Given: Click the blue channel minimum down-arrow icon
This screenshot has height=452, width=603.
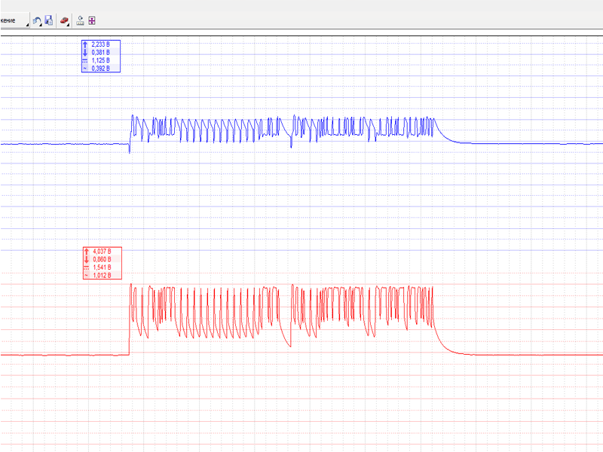Looking at the screenshot, I should tap(85, 53).
